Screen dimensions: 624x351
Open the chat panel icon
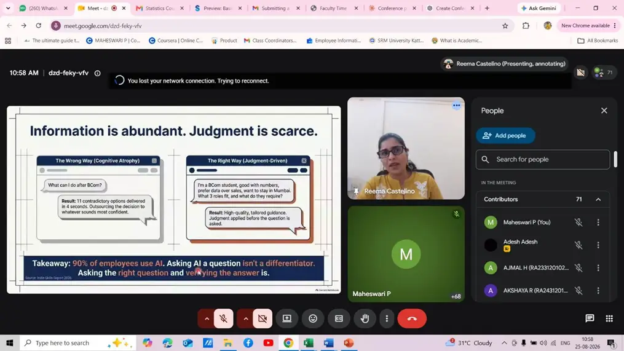pyautogui.click(x=590, y=318)
